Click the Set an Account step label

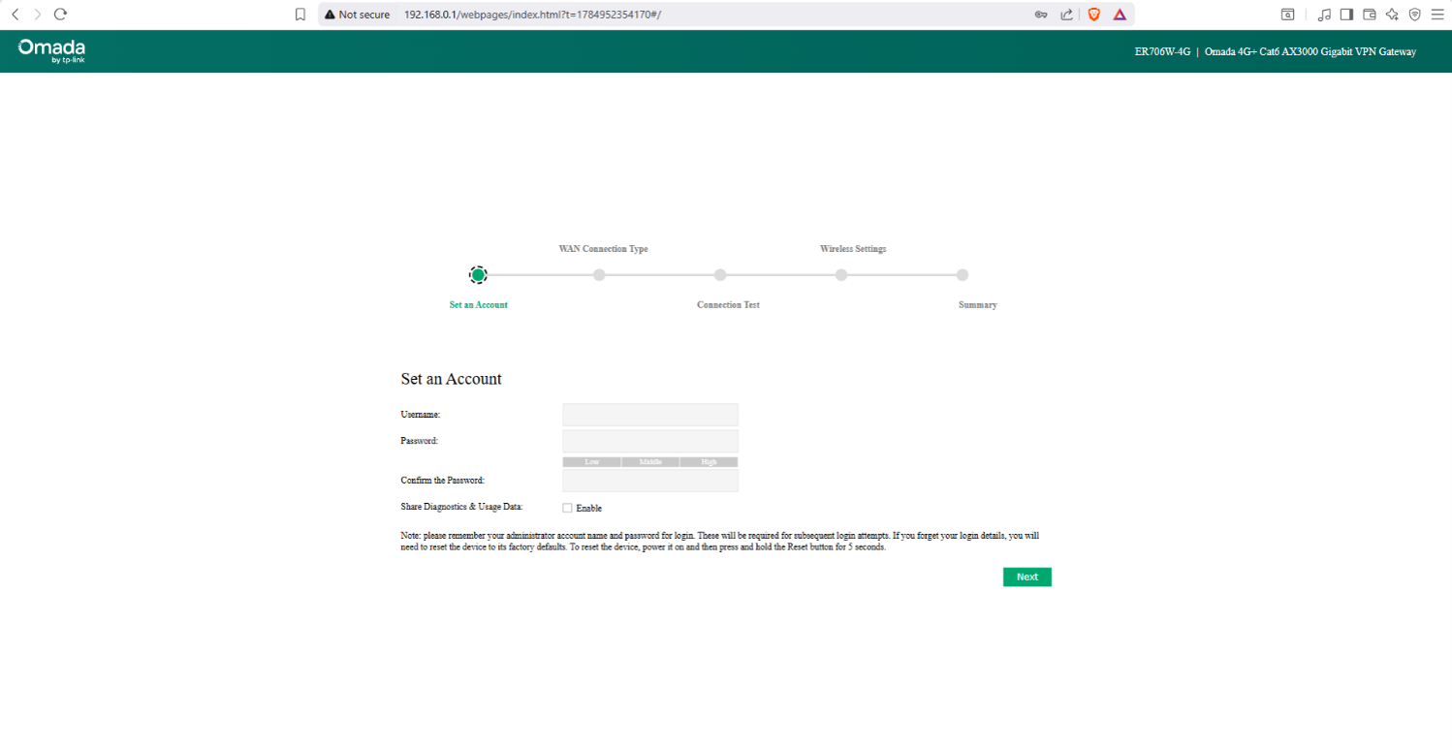coord(479,305)
